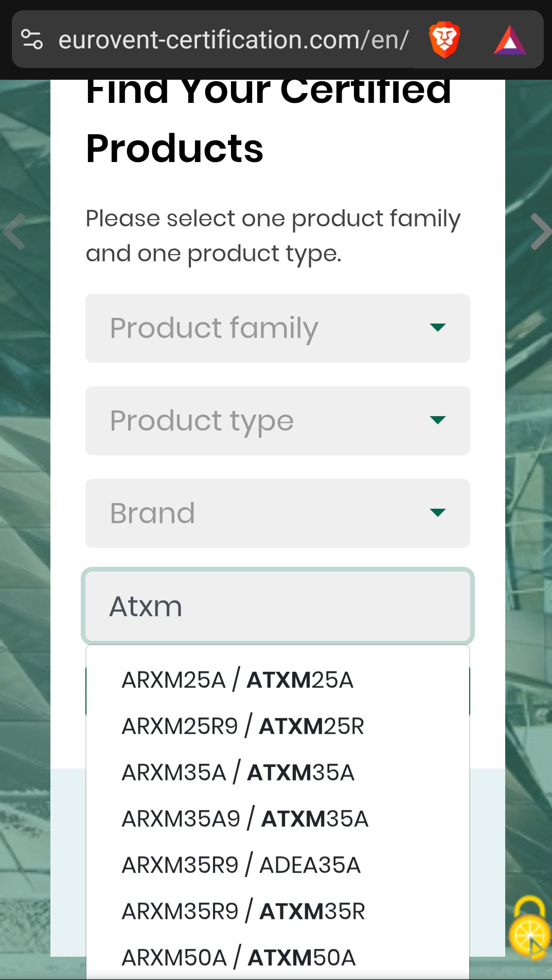Choose ARXM25R9 / ATXM25R suggestion
The image size is (552, 980).
243,726
